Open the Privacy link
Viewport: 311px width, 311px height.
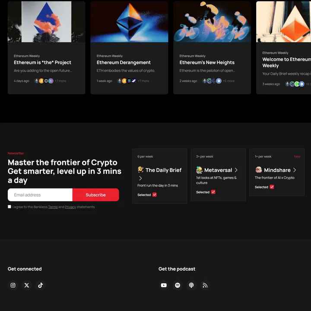(70, 207)
